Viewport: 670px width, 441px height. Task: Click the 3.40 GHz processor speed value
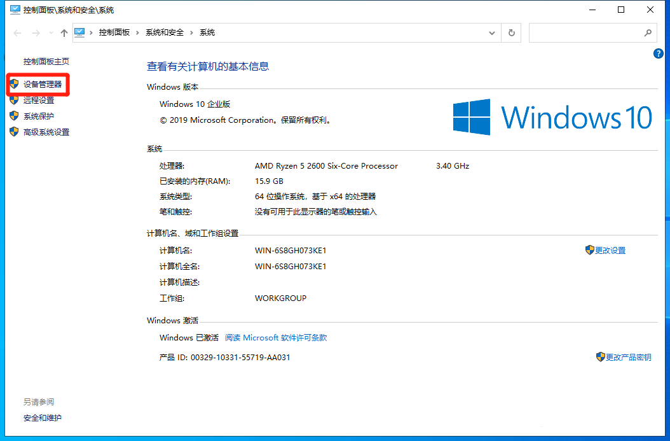[453, 166]
